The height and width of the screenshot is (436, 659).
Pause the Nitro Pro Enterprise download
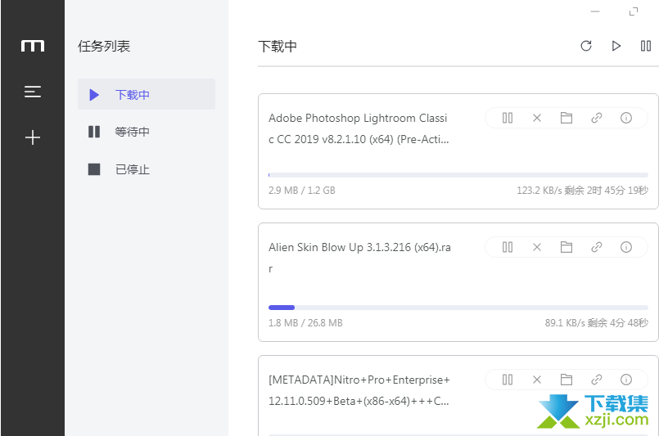[508, 380]
